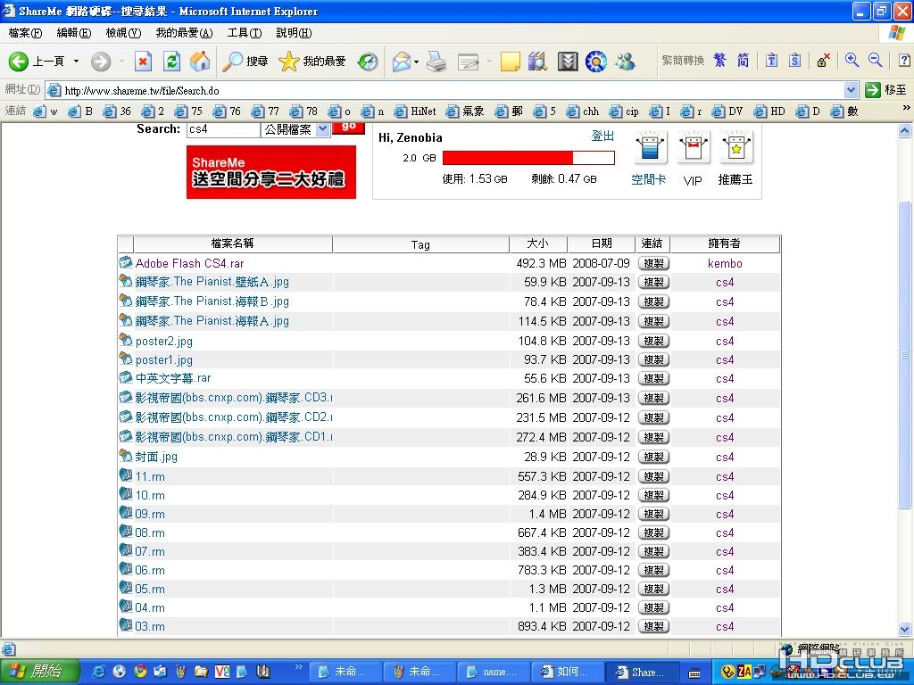Click the red go search button
This screenshot has height=685, width=914.
click(348, 128)
